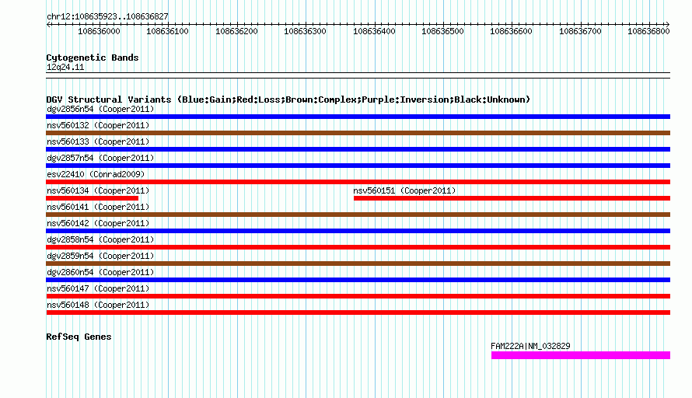
Task: Click the 108636500 ruler position
Action: pos(442,31)
